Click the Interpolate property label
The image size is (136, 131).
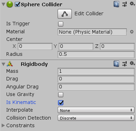19,110
